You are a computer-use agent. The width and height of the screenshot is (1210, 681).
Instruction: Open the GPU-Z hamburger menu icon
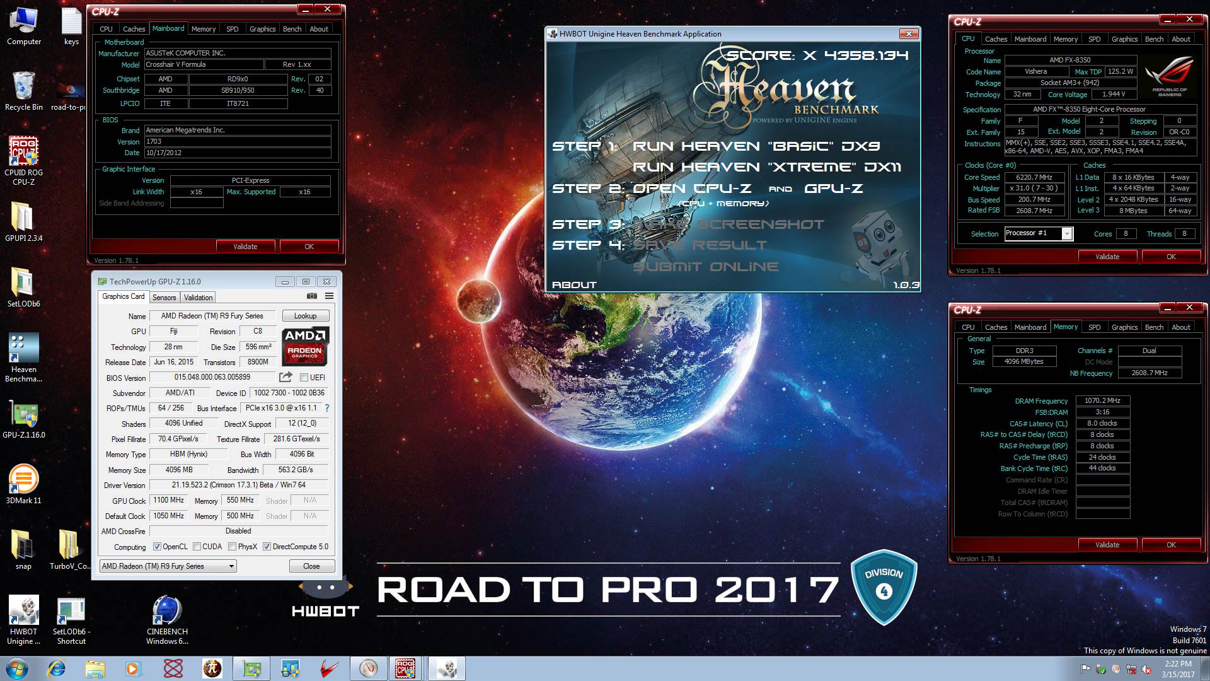[x=329, y=296]
